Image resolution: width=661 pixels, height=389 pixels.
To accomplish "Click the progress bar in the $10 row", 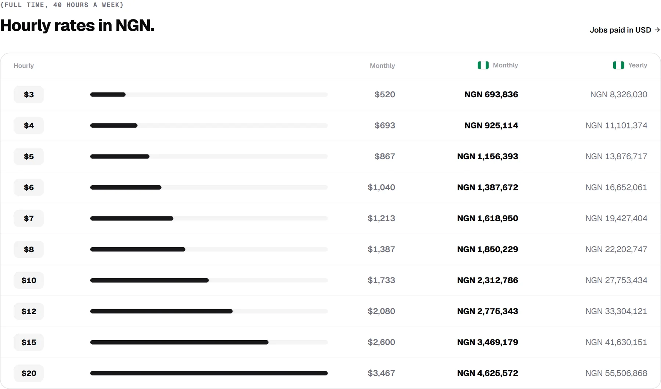I will [x=209, y=280].
